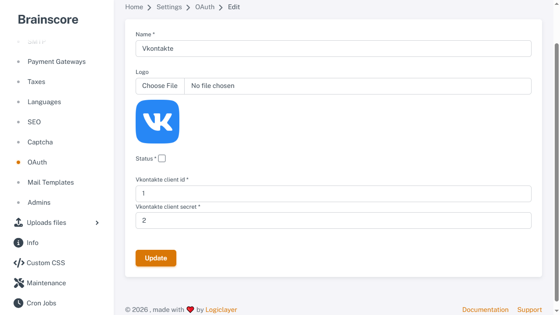560x315 pixels.
Task: Click the Maintenance tools icon
Action: click(x=19, y=283)
